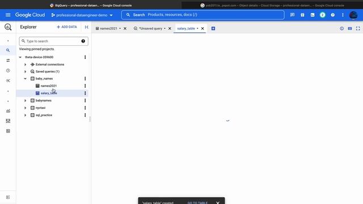Compose a new query with plus icon

click(x=213, y=28)
